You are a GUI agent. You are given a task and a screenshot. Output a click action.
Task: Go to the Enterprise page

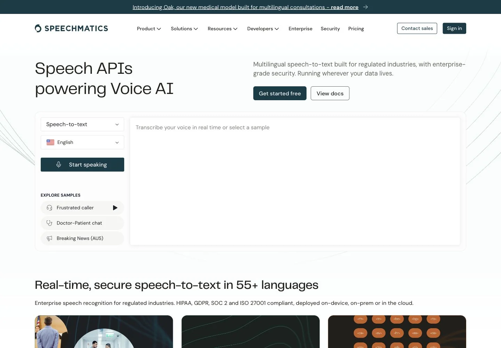pos(301,29)
